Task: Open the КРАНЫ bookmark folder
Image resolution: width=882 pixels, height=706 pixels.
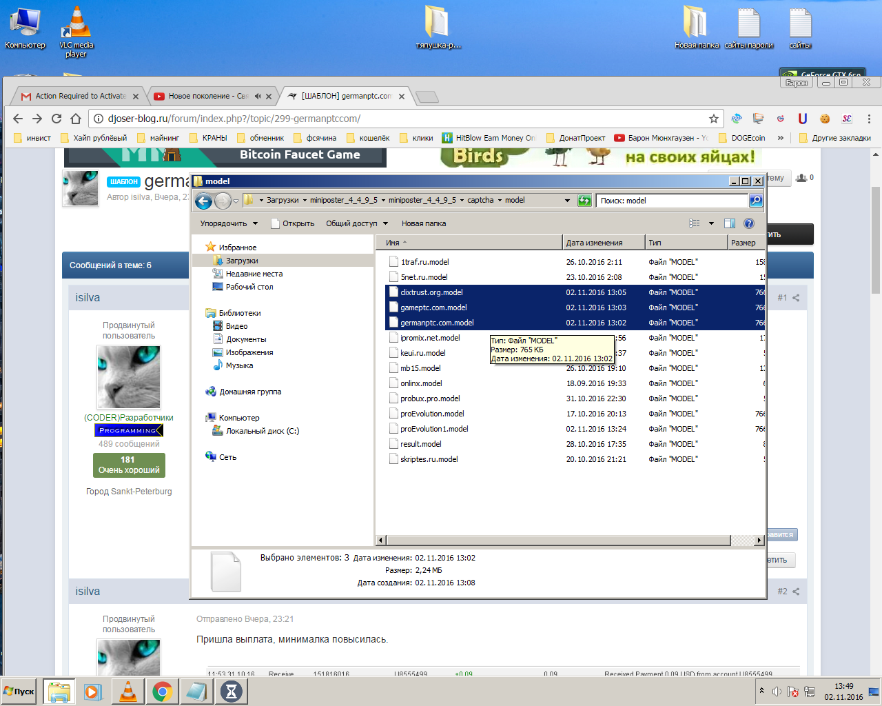Action: click(x=208, y=138)
